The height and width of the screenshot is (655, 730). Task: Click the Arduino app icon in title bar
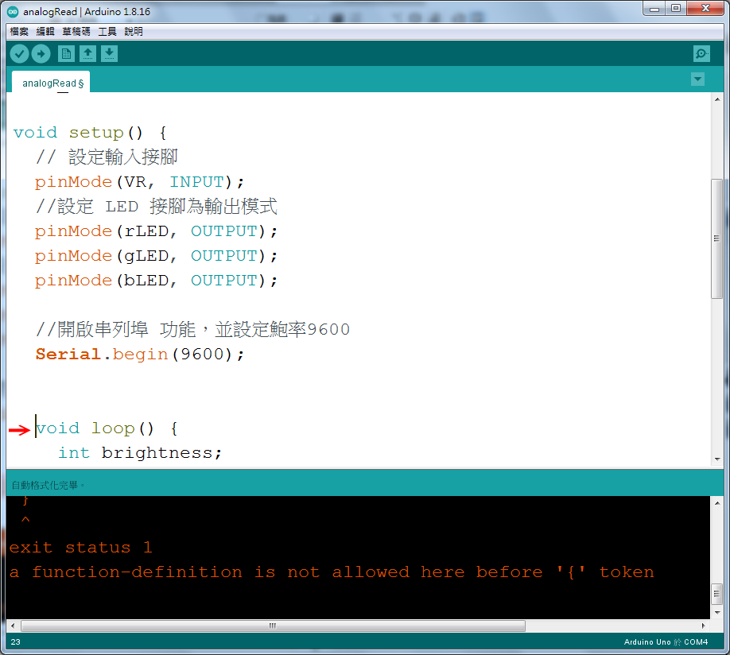(x=13, y=12)
